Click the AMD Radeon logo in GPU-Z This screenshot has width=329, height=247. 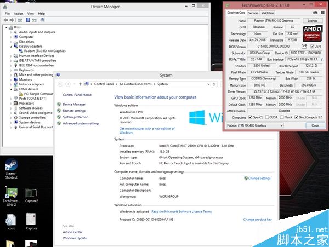312,33
